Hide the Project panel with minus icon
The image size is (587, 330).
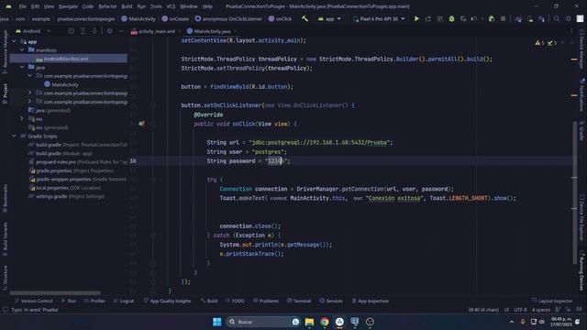click(121, 31)
